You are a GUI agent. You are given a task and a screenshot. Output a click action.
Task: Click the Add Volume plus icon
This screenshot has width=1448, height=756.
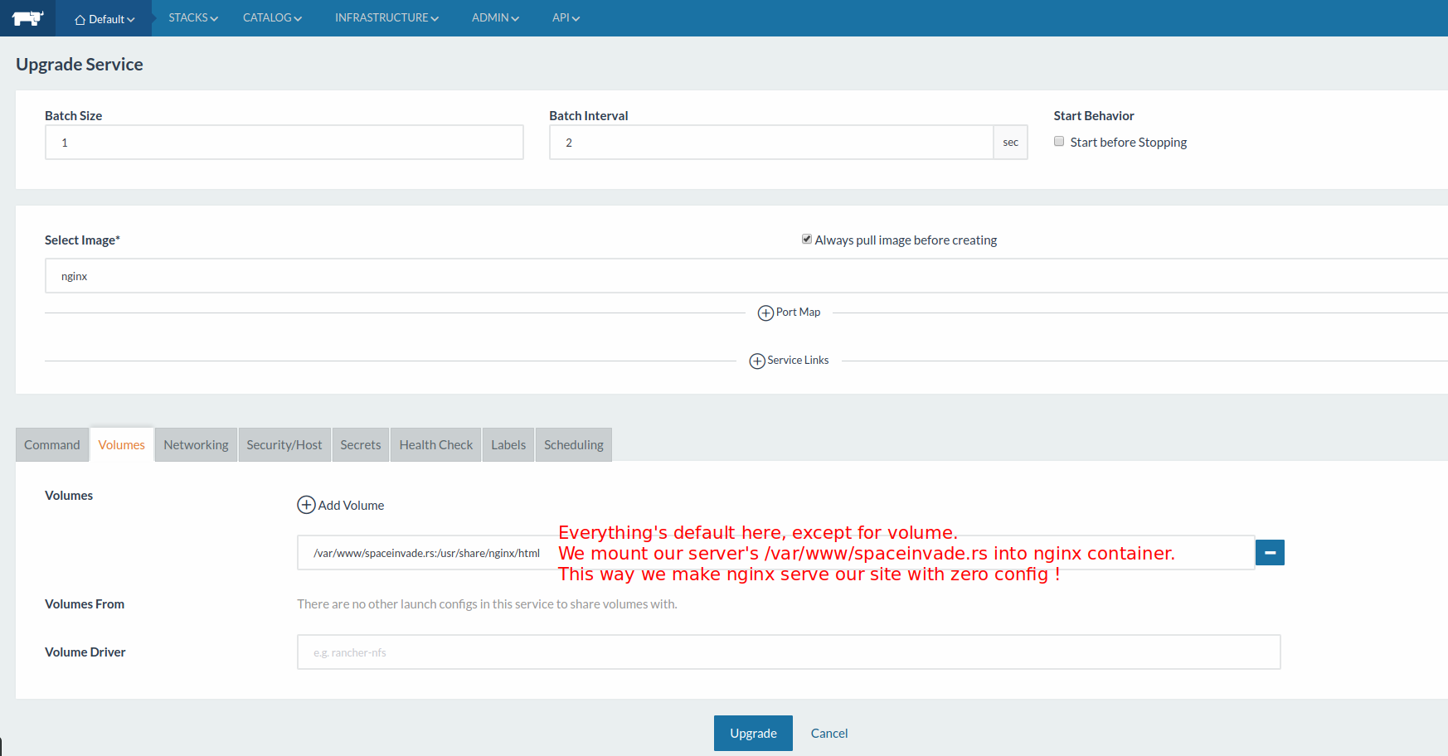pos(306,505)
